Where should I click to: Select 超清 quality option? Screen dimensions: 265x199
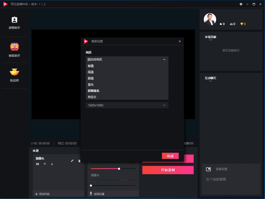tap(91, 78)
